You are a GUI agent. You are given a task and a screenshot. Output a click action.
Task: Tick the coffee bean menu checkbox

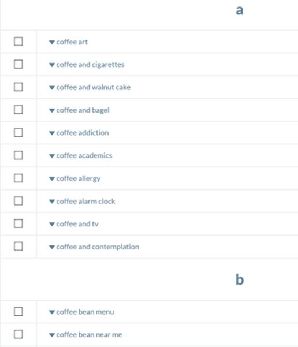18,312
